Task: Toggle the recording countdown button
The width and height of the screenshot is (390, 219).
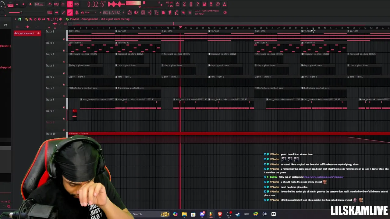Action: [x=63, y=4]
